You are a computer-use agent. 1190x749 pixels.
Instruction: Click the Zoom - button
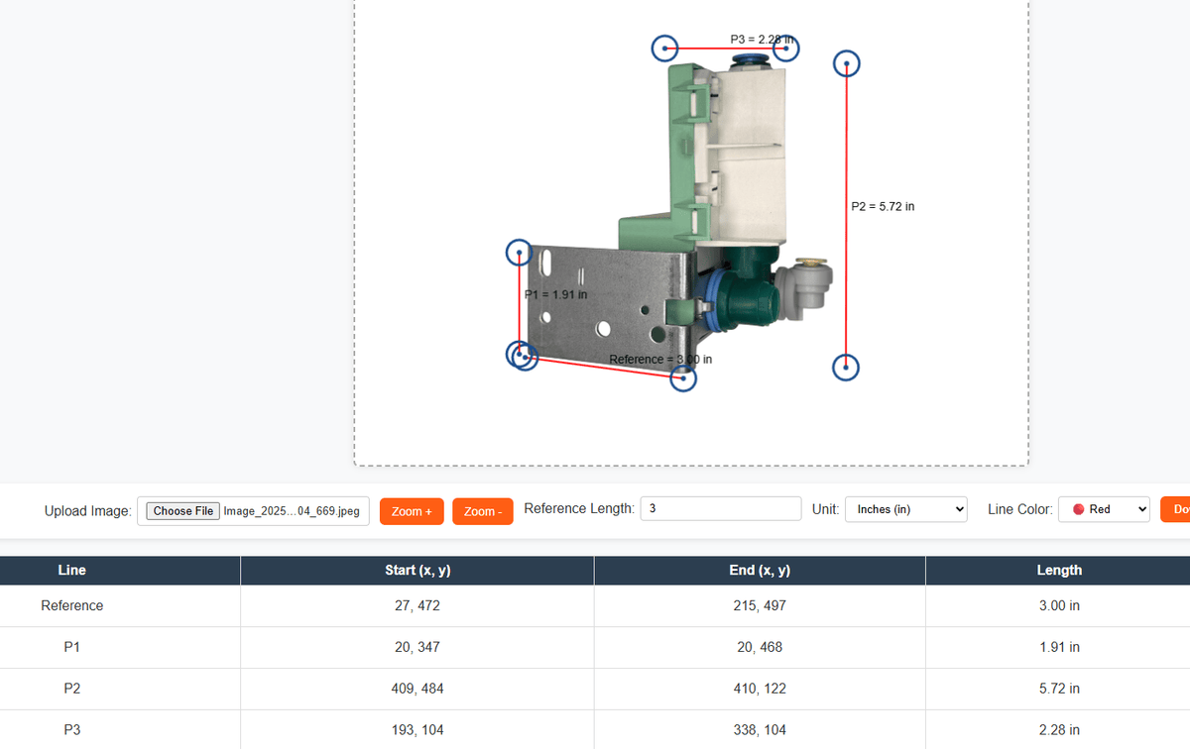[x=483, y=511]
